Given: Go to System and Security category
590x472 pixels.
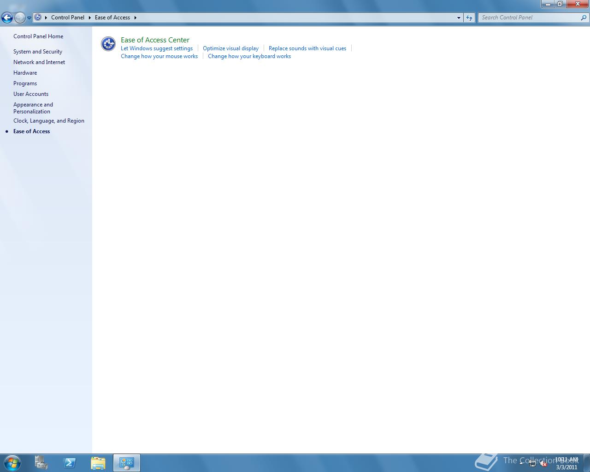Looking at the screenshot, I should click(x=38, y=52).
